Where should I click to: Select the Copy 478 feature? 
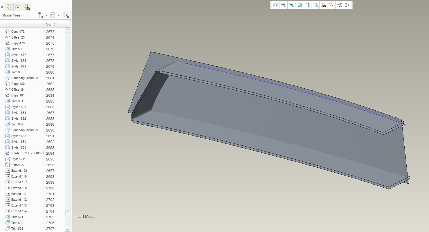pyautogui.click(x=18, y=32)
